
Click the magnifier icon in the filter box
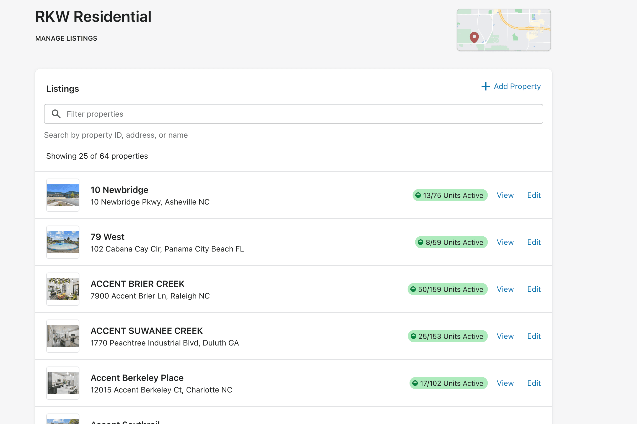tap(56, 114)
